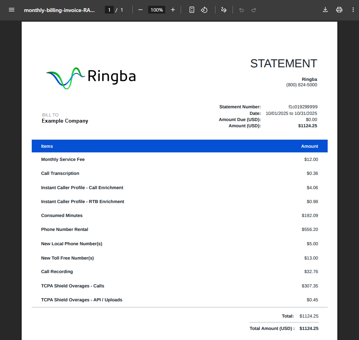This screenshot has width=359, height=340.
Task: Click TCPA Shield Overages - Calls label
Action: click(72, 286)
